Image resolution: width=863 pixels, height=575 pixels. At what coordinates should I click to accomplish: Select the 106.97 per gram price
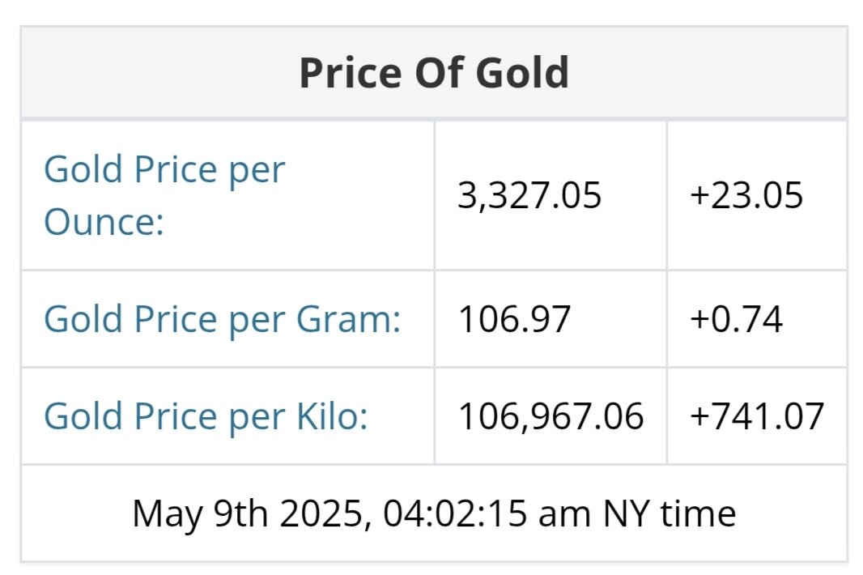pos(515,319)
